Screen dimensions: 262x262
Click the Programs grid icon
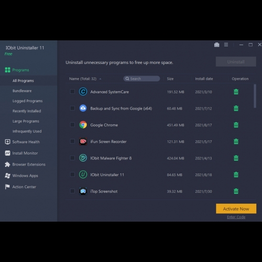tap(7, 70)
